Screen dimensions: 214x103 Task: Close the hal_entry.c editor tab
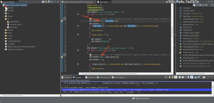(x=110, y=2)
